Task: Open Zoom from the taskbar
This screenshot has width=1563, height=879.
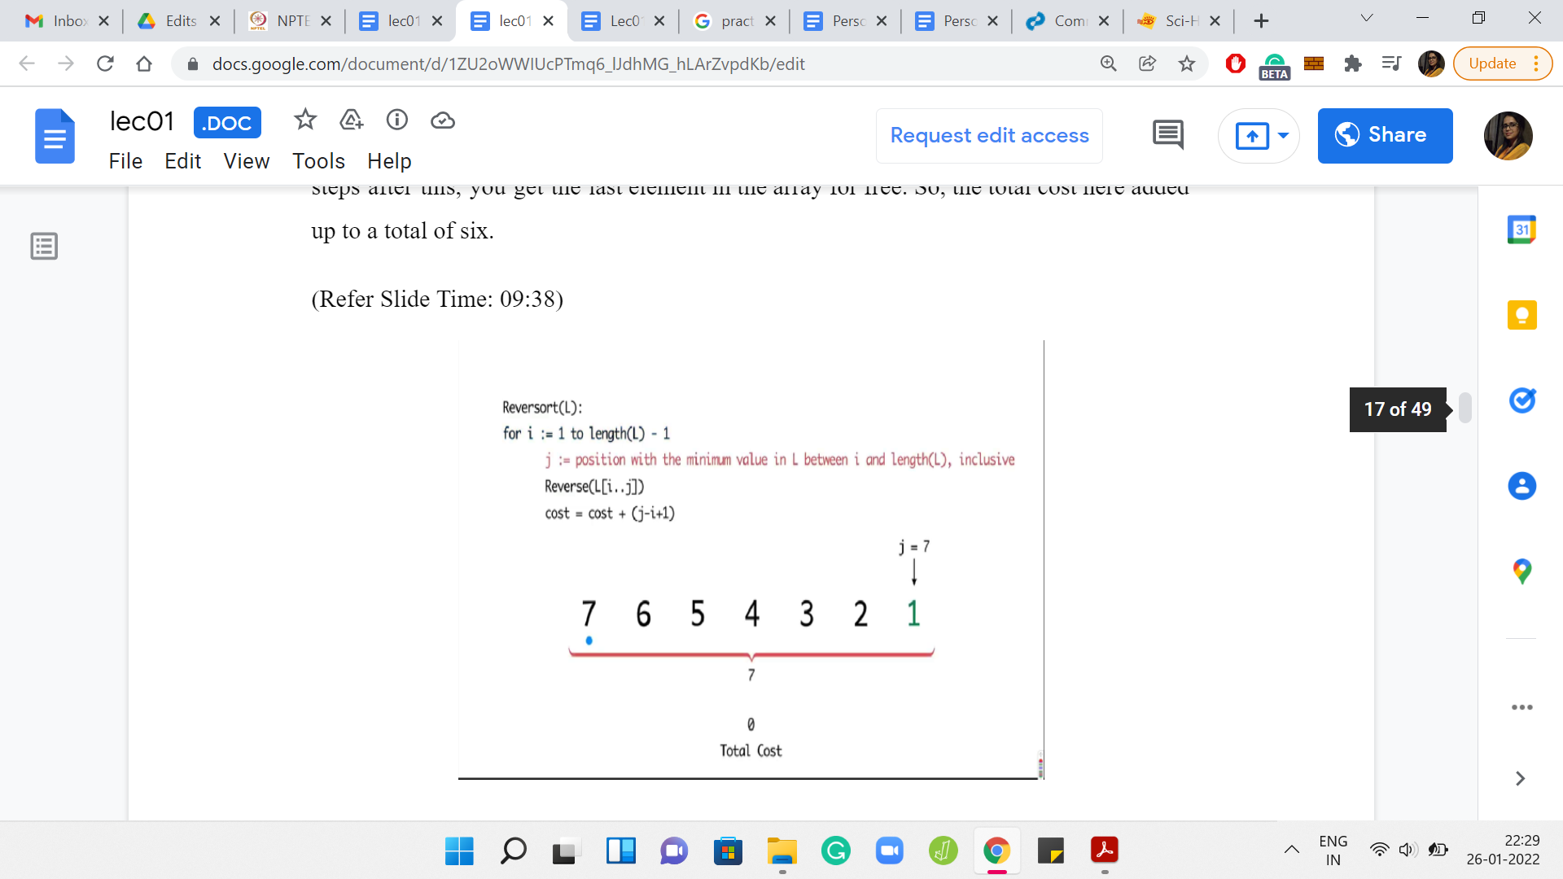Action: coord(890,851)
